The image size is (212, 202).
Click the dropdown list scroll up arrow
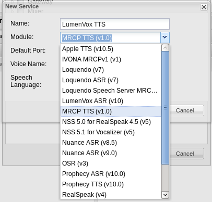pos(165,48)
